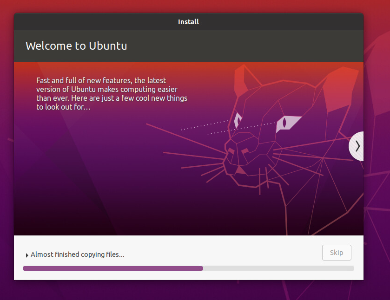Click the installation progress bar
The height and width of the screenshot is (300, 390).
pyautogui.click(x=188, y=268)
